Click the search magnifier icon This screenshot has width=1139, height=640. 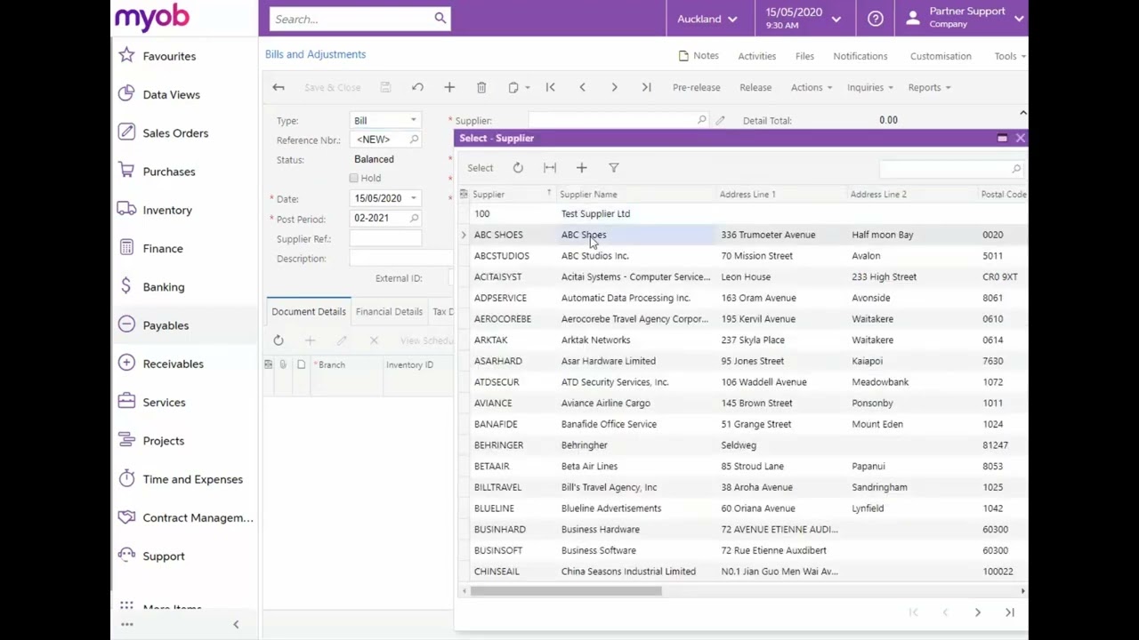click(440, 18)
